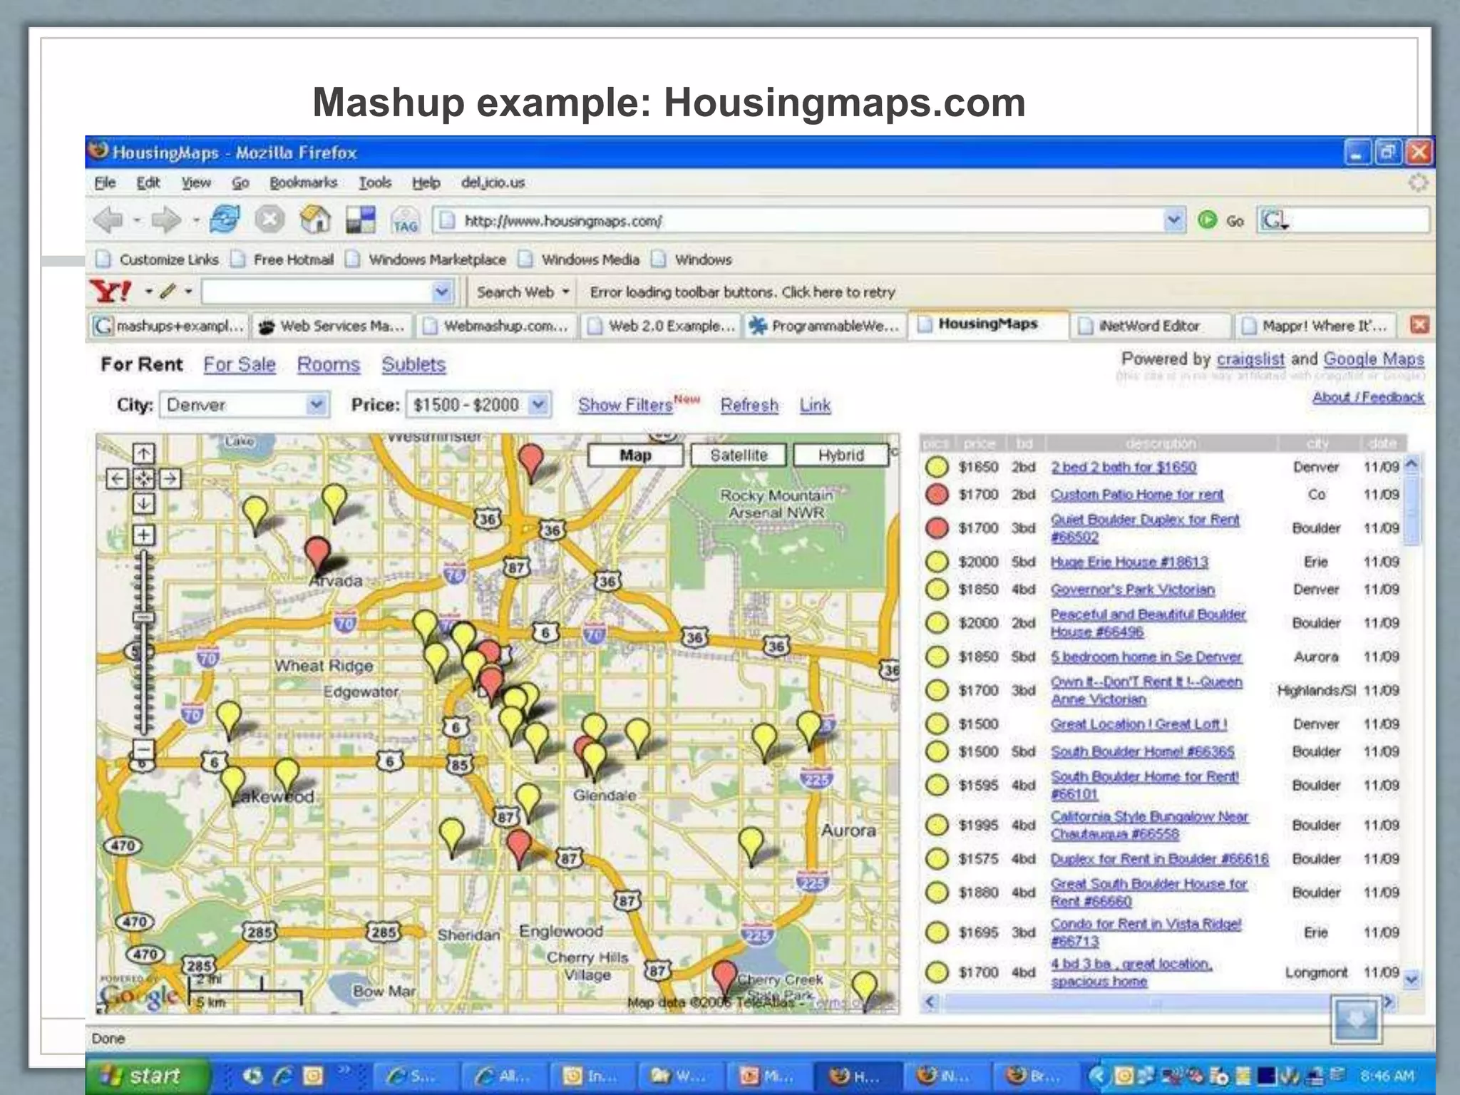Click the For Sale link

pyautogui.click(x=240, y=364)
